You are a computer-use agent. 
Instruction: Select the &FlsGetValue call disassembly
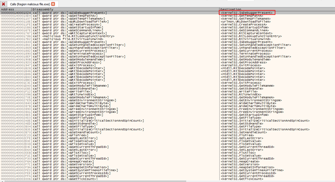pos(64,141)
